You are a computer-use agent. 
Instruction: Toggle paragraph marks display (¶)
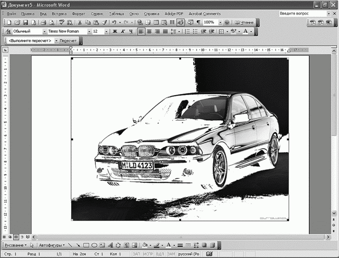coord(198,22)
